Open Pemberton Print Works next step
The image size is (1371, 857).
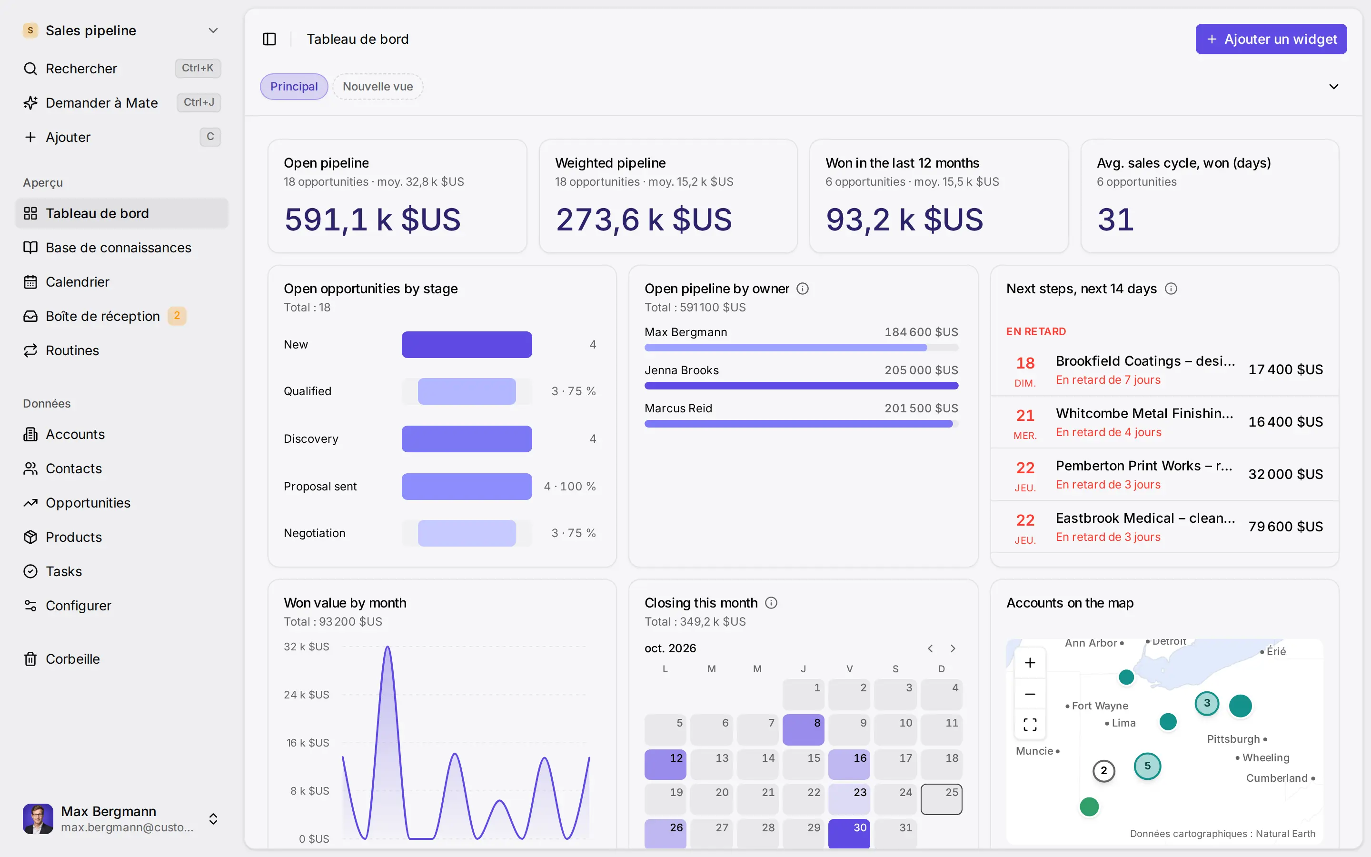tap(1164, 474)
